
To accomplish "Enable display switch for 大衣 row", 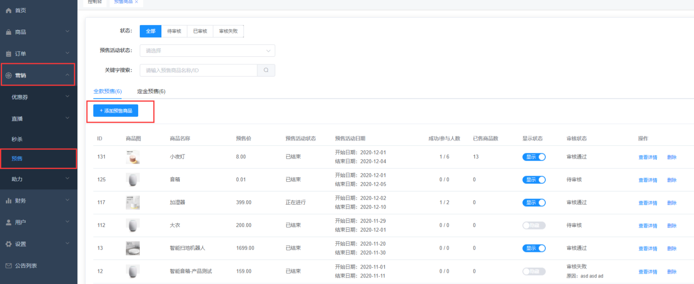I will pyautogui.click(x=533, y=226).
